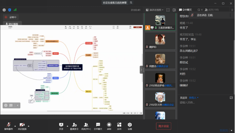The height and width of the screenshot is (133, 235).
Task: Open the apps icon in toolbar
Action: pos(119,126)
